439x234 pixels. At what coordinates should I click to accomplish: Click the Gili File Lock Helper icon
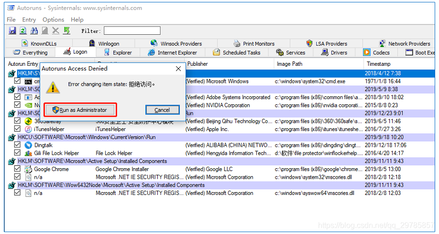point(28,153)
